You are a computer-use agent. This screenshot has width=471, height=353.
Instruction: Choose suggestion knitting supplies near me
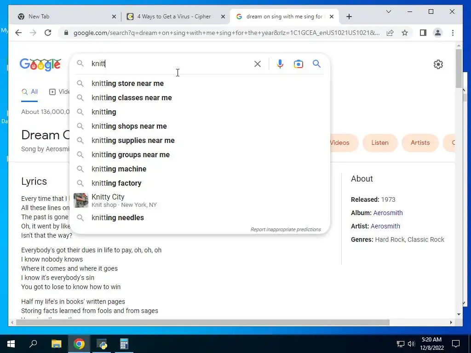tap(200, 141)
